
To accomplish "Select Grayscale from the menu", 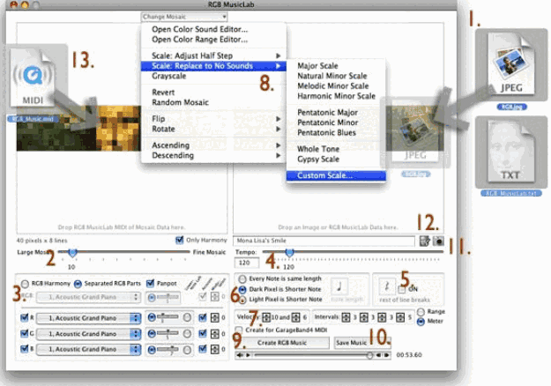I will pyautogui.click(x=213, y=76).
